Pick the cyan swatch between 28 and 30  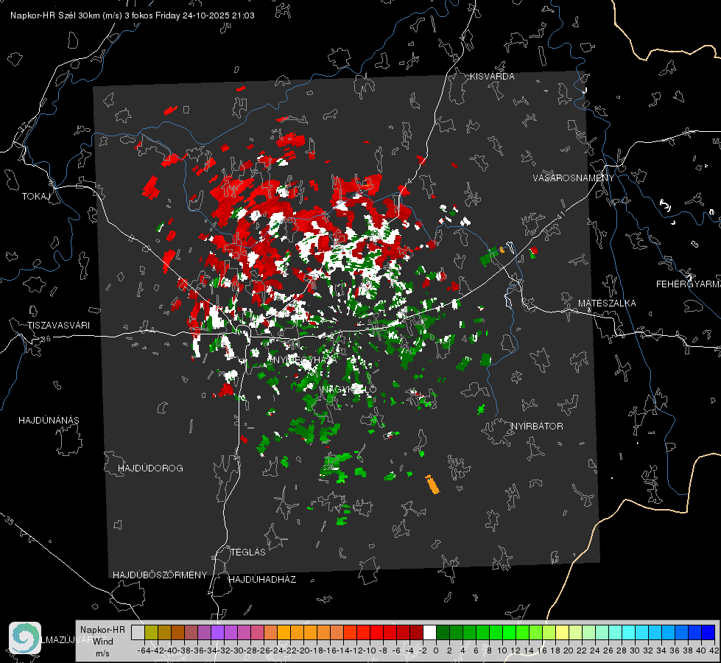pyautogui.click(x=629, y=632)
